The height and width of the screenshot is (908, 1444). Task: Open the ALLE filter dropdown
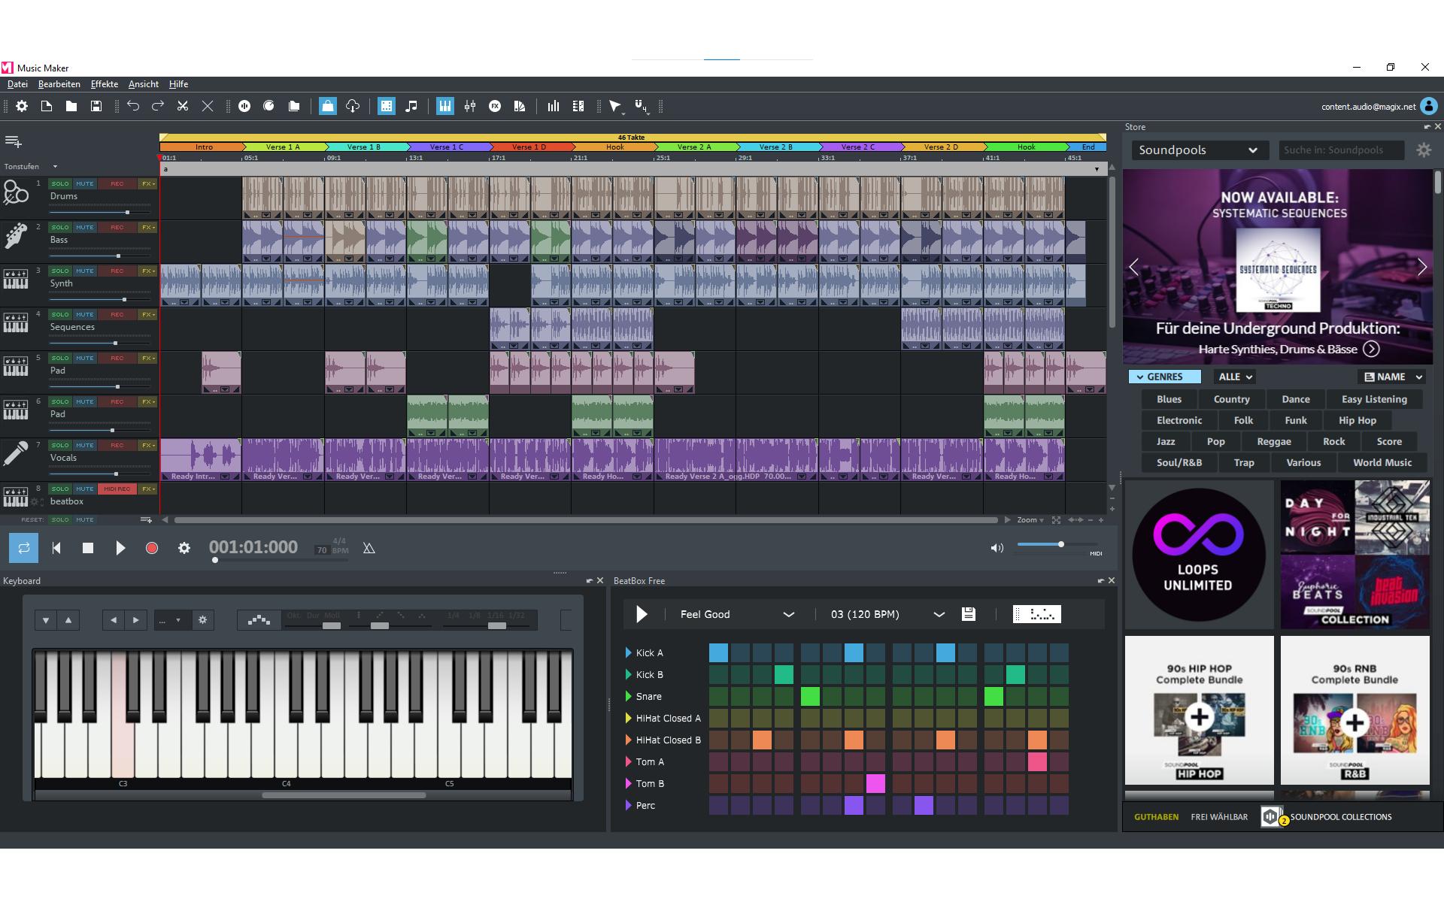tap(1235, 377)
